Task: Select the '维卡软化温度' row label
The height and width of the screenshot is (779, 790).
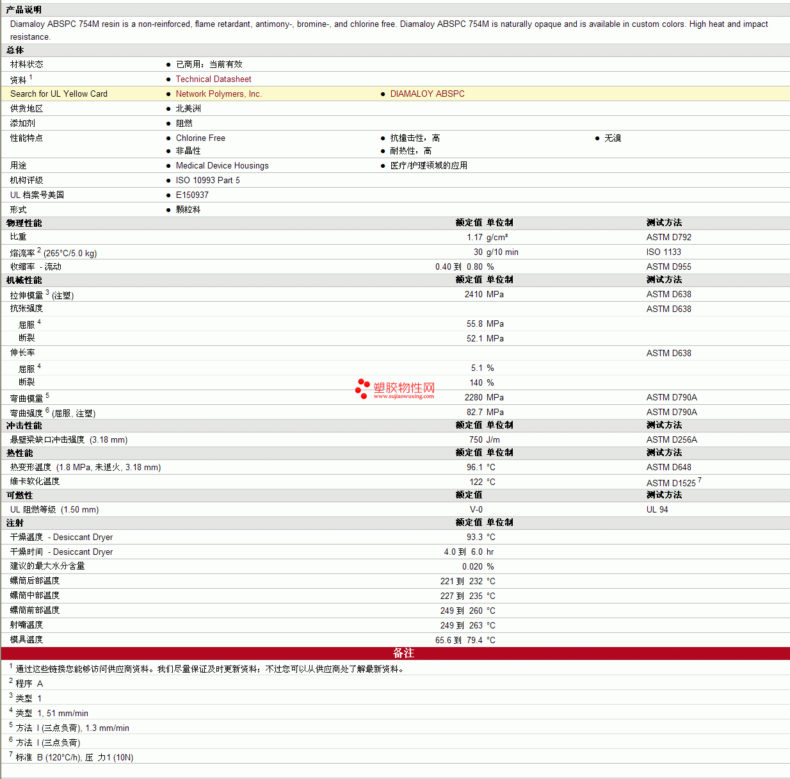Action: coord(35,481)
